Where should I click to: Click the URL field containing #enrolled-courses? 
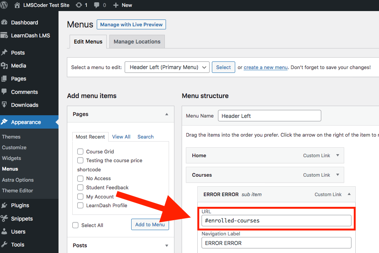tap(276, 221)
